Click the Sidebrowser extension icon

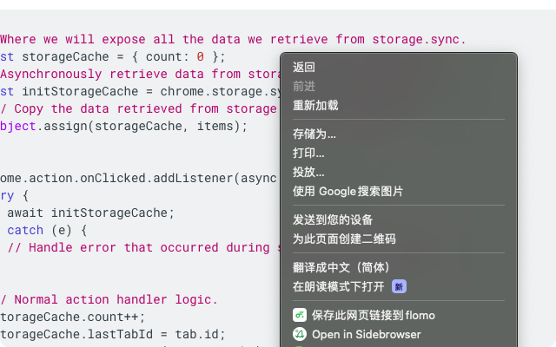point(299,334)
